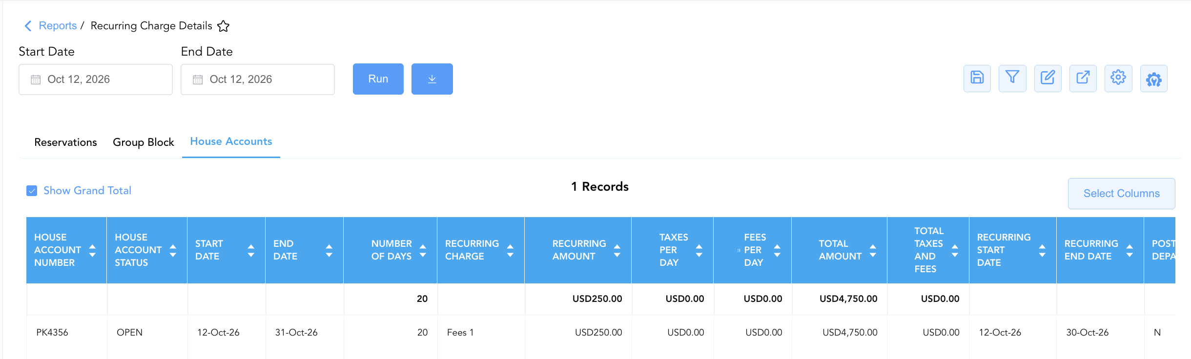Click the 1 Records count label
Viewport: 1191px width, 359px height.
click(600, 187)
